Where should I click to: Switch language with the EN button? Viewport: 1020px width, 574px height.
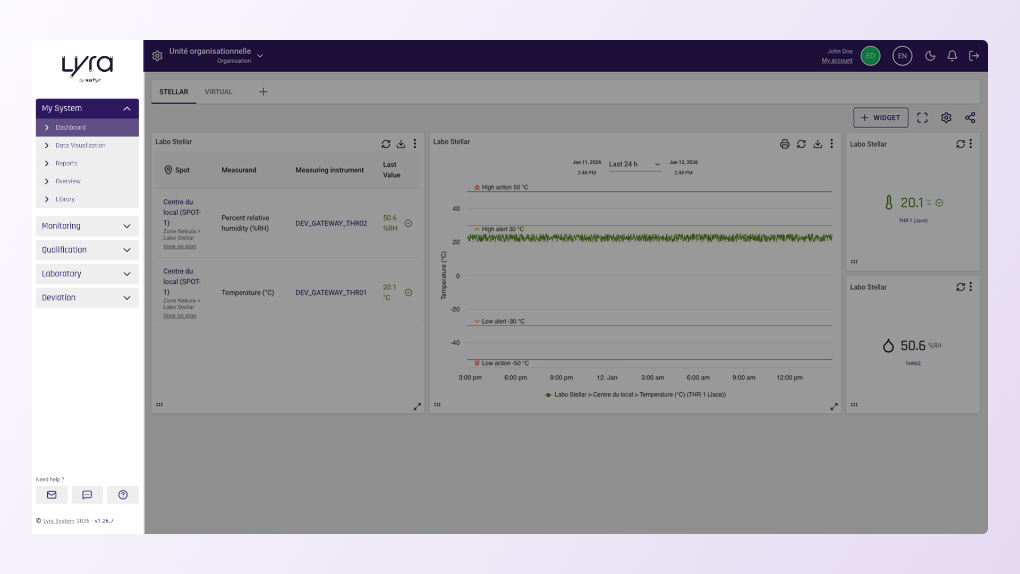tap(902, 56)
